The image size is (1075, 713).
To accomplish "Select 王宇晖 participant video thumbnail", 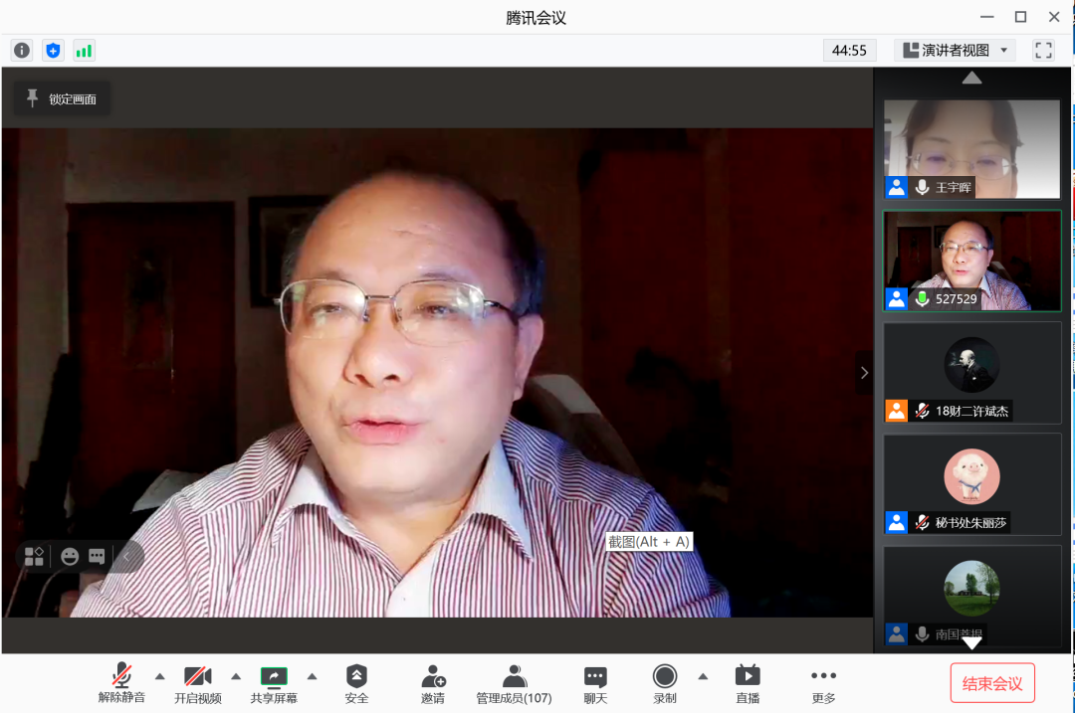I will click(971, 149).
